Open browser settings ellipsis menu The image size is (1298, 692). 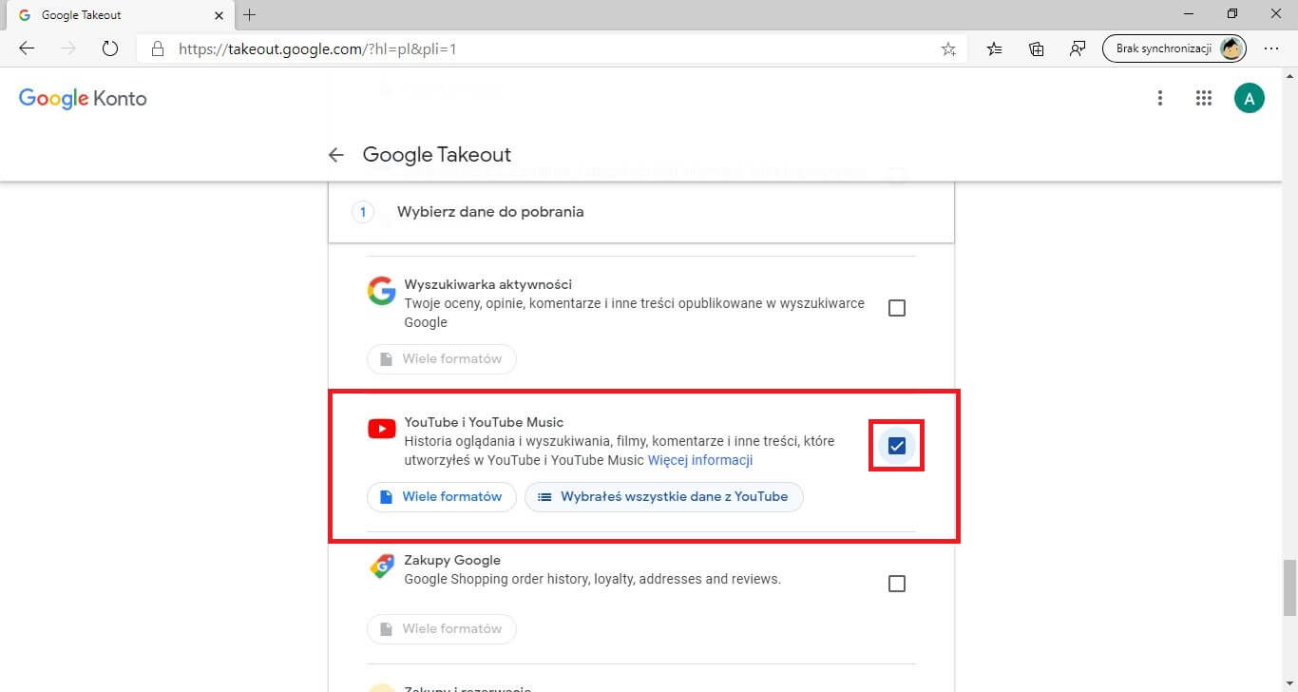click(x=1271, y=48)
